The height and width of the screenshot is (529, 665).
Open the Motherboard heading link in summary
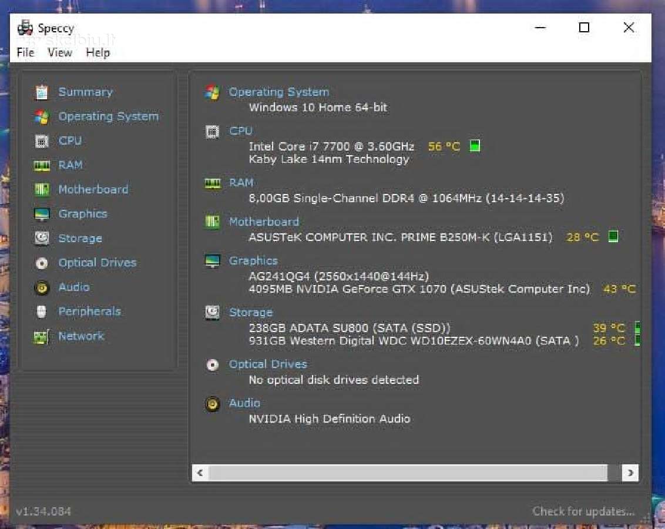pos(264,222)
